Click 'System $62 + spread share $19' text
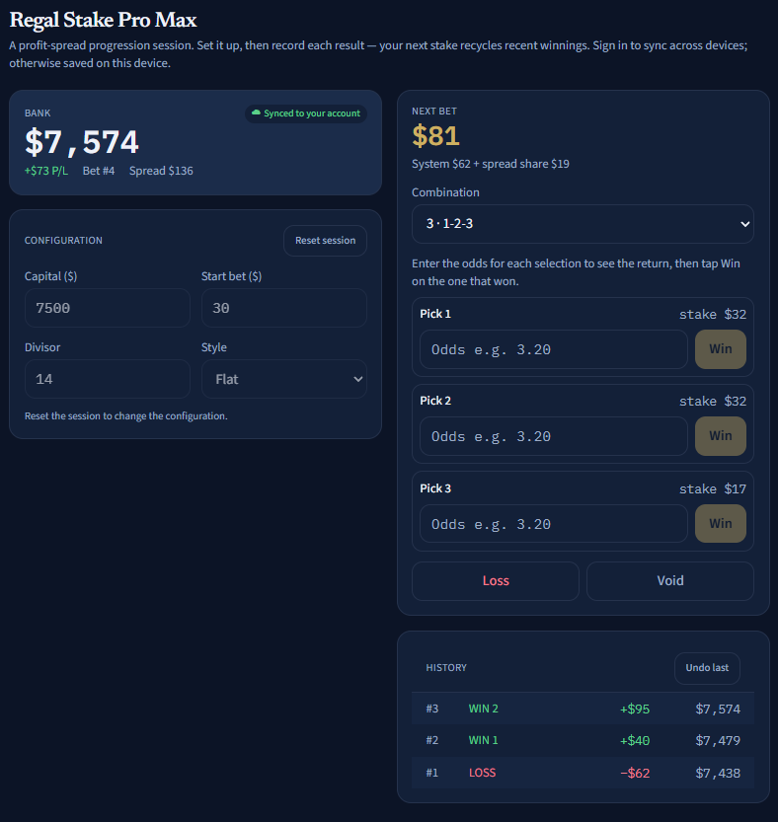The image size is (778, 822). 491,164
